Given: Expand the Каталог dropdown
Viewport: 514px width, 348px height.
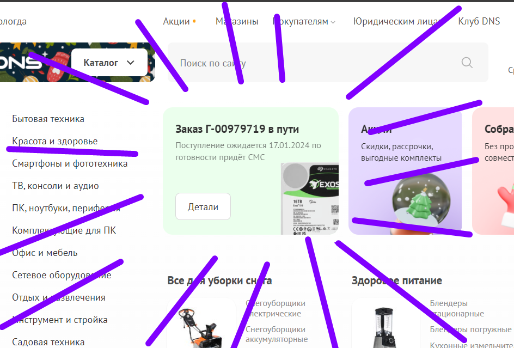Looking at the screenshot, I should coord(109,62).
